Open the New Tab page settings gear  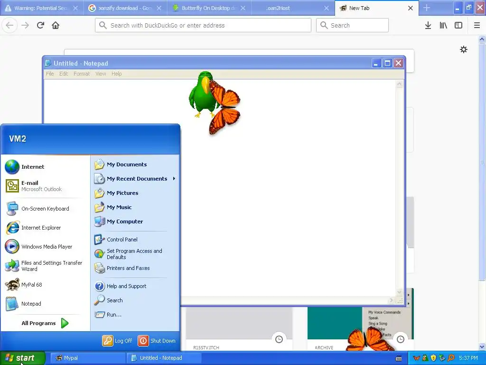coord(464,49)
